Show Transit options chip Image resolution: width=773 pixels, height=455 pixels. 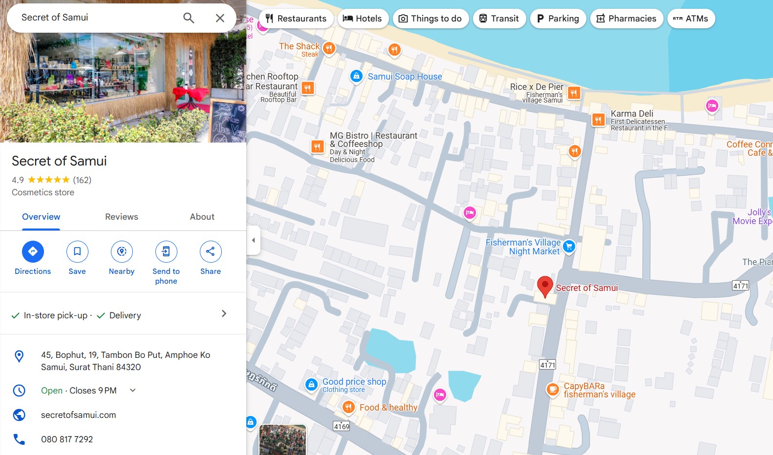tap(499, 19)
